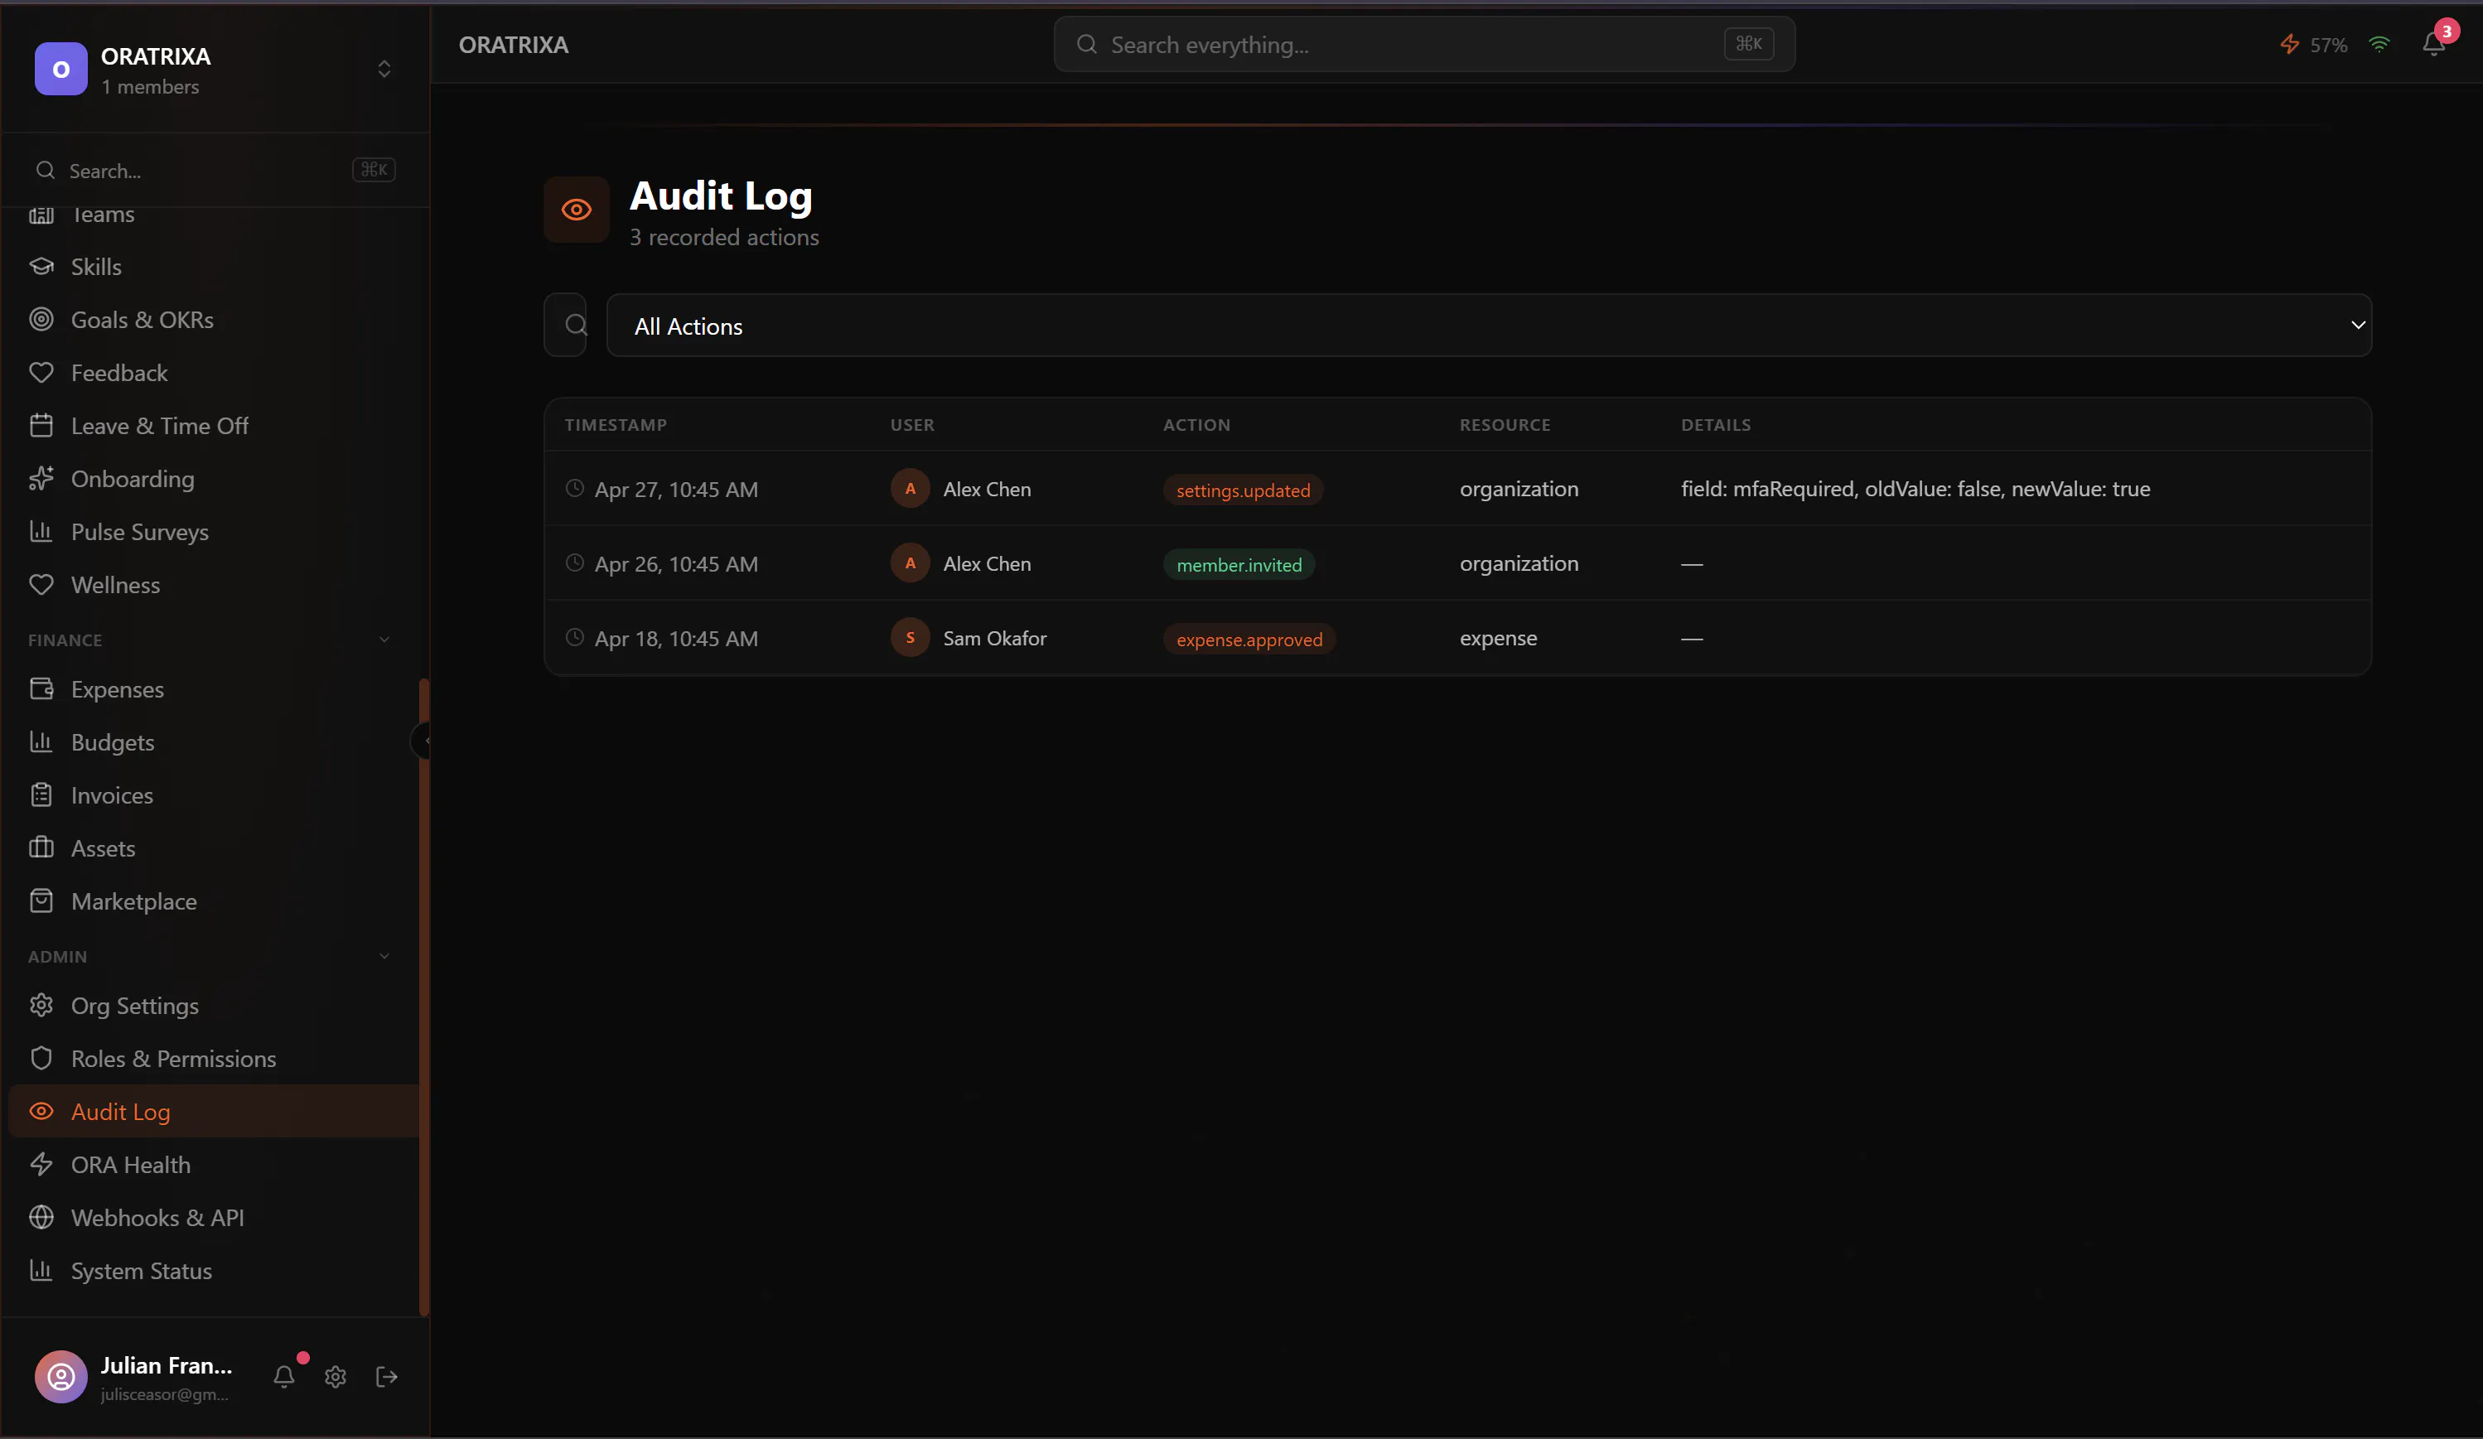Click Julian's profile avatar
Image resolution: width=2483 pixels, height=1439 pixels.
pos(61,1377)
